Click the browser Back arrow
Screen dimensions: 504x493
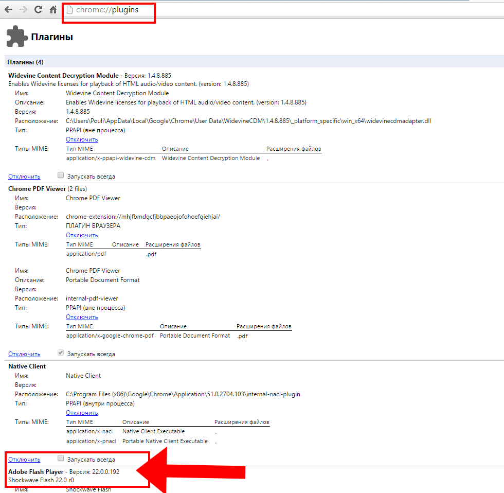point(8,10)
